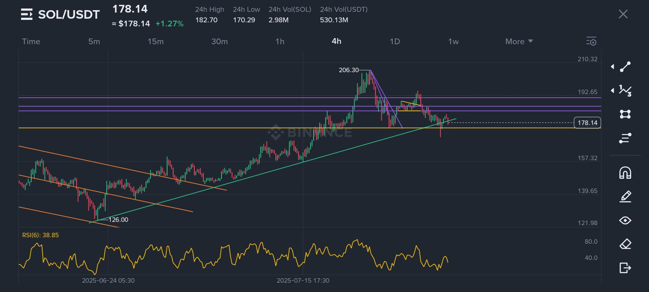Select the 4h timeframe

click(337, 41)
